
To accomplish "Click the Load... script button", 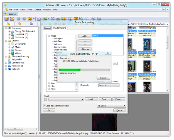I will pyautogui.click(x=91, y=99).
